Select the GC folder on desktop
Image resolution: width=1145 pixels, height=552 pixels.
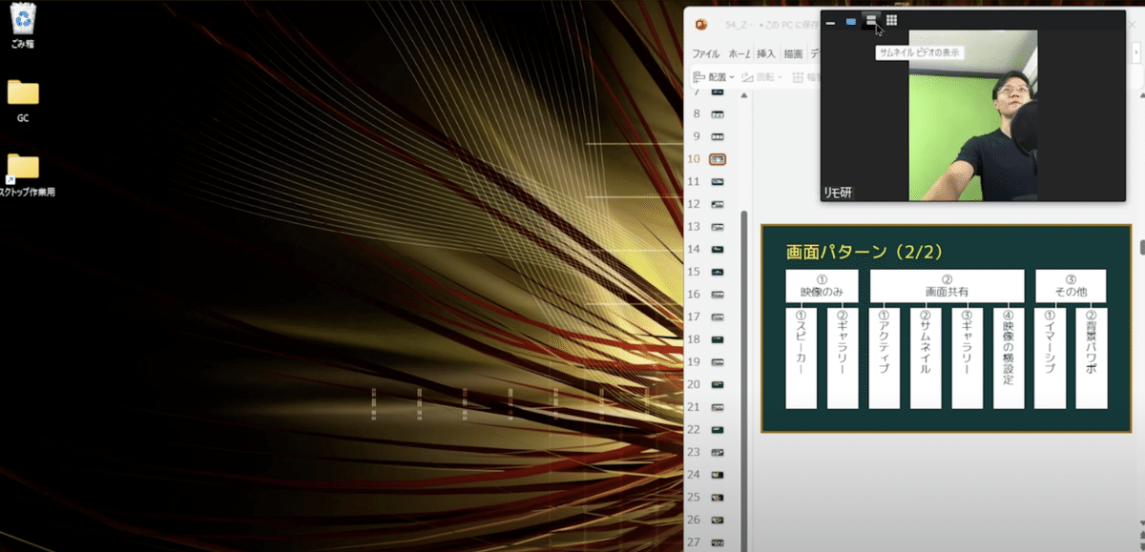[23, 100]
